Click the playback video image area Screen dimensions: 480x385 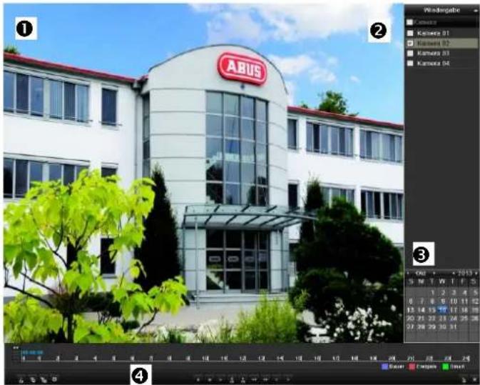tap(203, 173)
